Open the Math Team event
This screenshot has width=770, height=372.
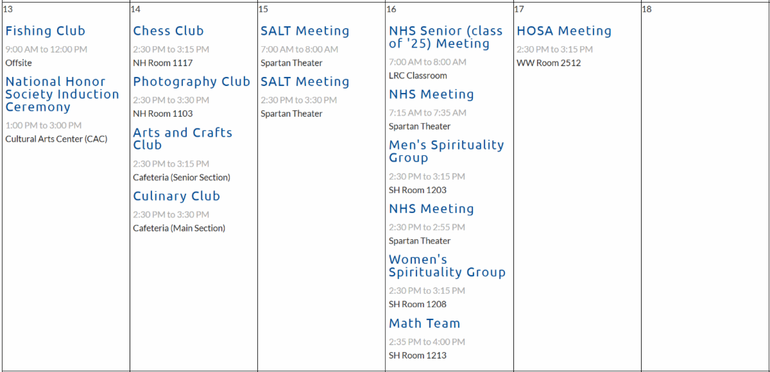pyautogui.click(x=424, y=324)
